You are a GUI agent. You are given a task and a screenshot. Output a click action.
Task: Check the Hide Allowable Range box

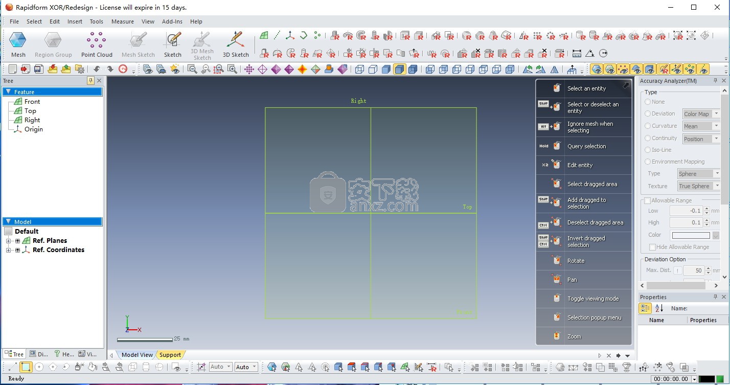pyautogui.click(x=652, y=247)
